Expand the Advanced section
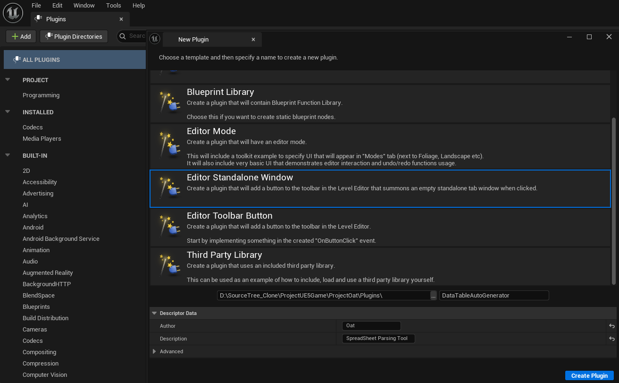 154,351
